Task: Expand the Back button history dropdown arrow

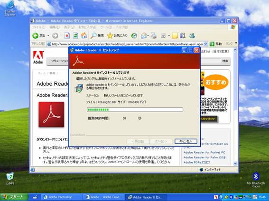Action: pos(48,35)
